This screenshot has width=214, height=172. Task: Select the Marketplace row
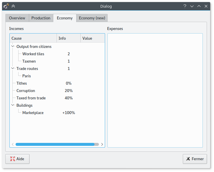click(33, 113)
